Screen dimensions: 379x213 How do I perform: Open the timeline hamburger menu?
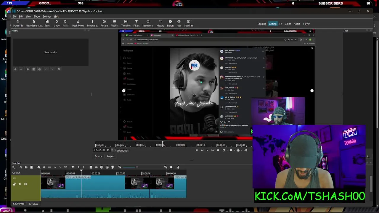click(x=13, y=167)
